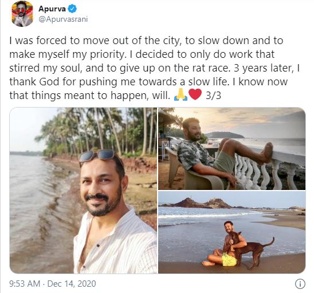Click the folded hands emoji
This screenshot has width=314, height=293.
pos(181,94)
